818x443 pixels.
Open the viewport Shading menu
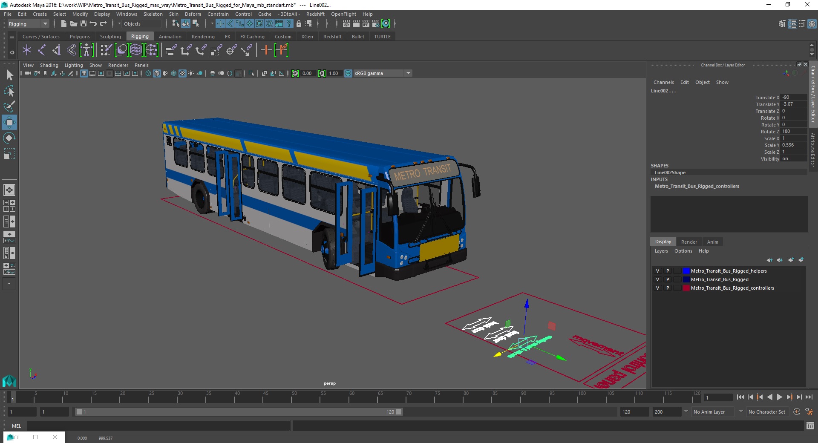point(49,65)
